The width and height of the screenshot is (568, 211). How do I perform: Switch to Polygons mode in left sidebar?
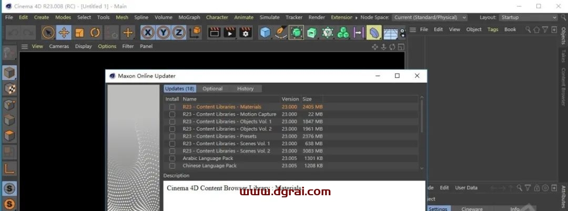pyautogui.click(x=10, y=136)
